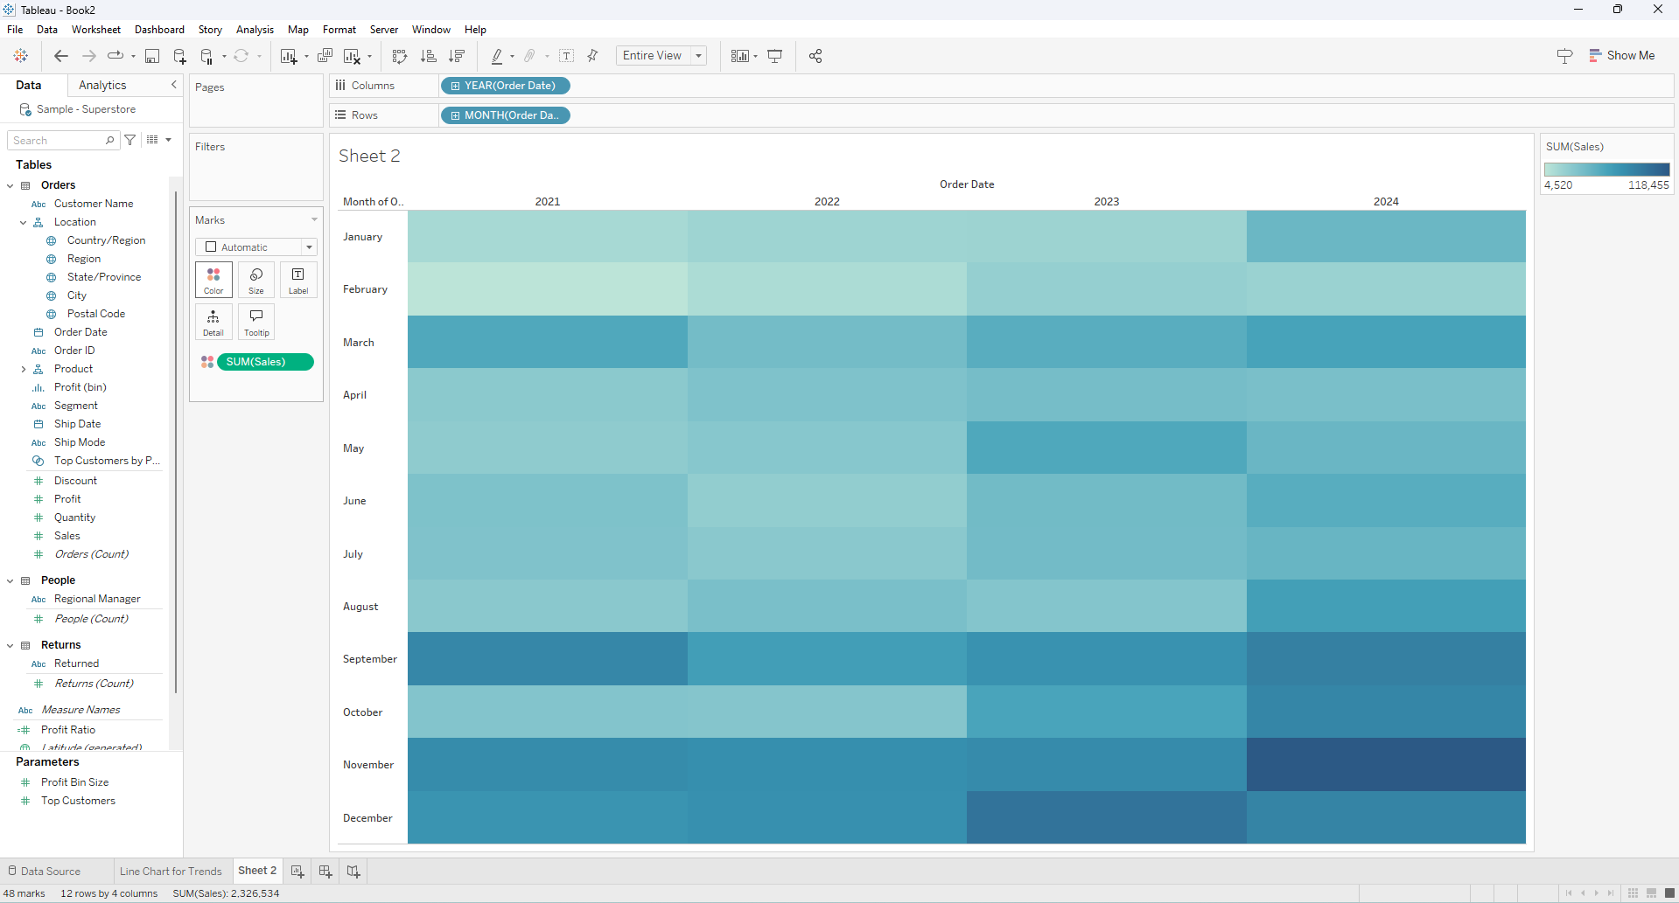Collapse the Data pane
Image resolution: width=1679 pixels, height=903 pixels.
173,85
